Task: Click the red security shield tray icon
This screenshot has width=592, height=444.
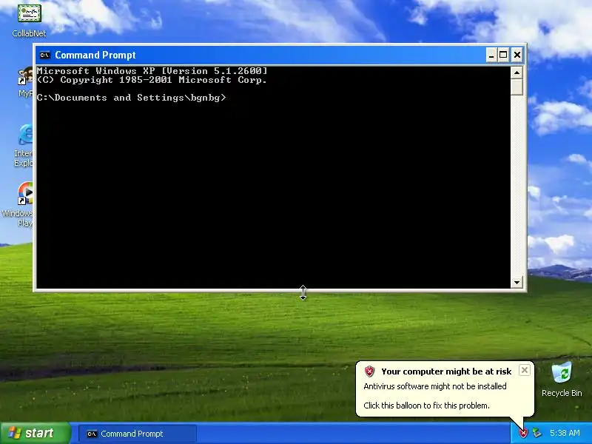Action: click(x=523, y=433)
